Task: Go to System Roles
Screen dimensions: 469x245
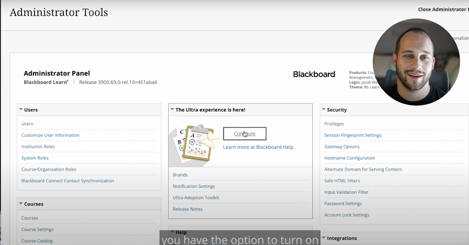Action: pos(35,158)
